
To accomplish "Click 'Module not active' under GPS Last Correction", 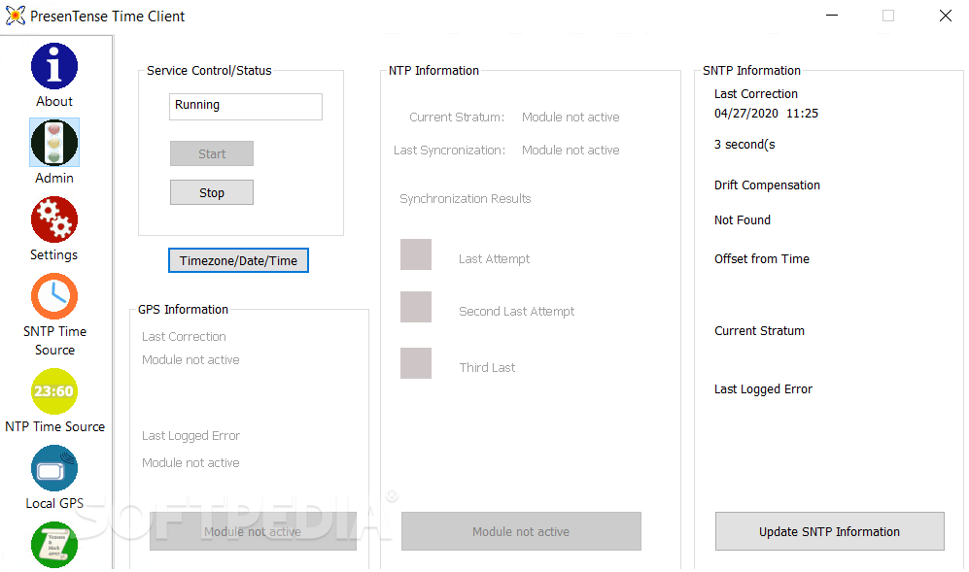I will point(190,359).
